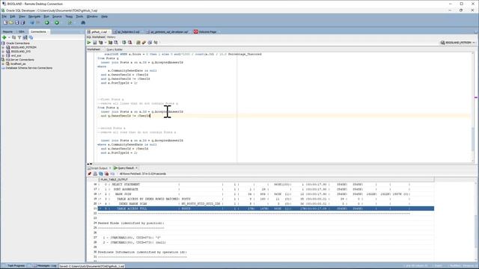This screenshot has height=269, width=479.
Task: Click the delete icon in Query Result toolbar
Action: pos(106,174)
